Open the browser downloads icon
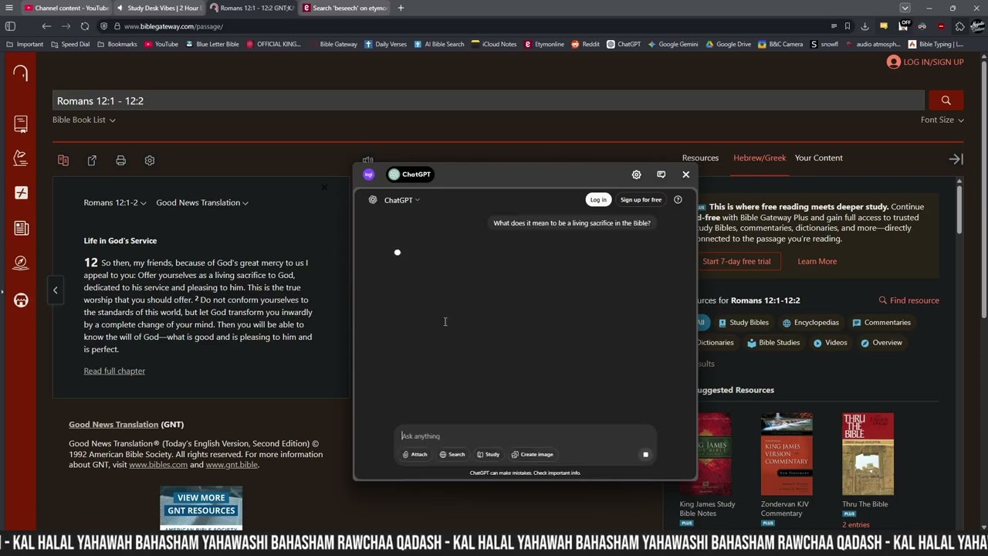The height and width of the screenshot is (556, 988). pyautogui.click(x=864, y=26)
